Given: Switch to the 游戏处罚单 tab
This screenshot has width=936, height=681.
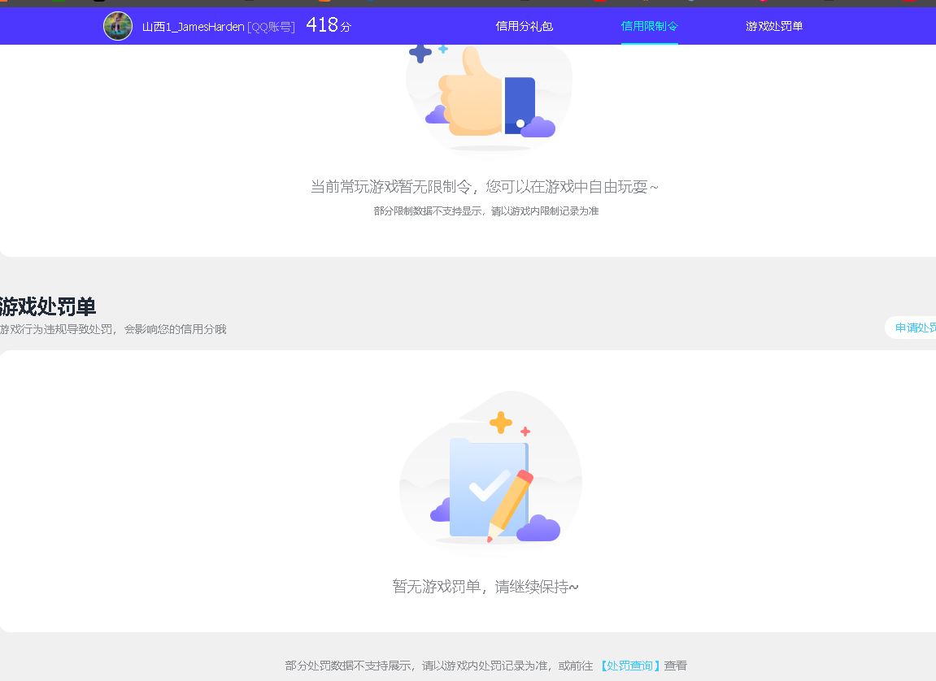Looking at the screenshot, I should (774, 26).
